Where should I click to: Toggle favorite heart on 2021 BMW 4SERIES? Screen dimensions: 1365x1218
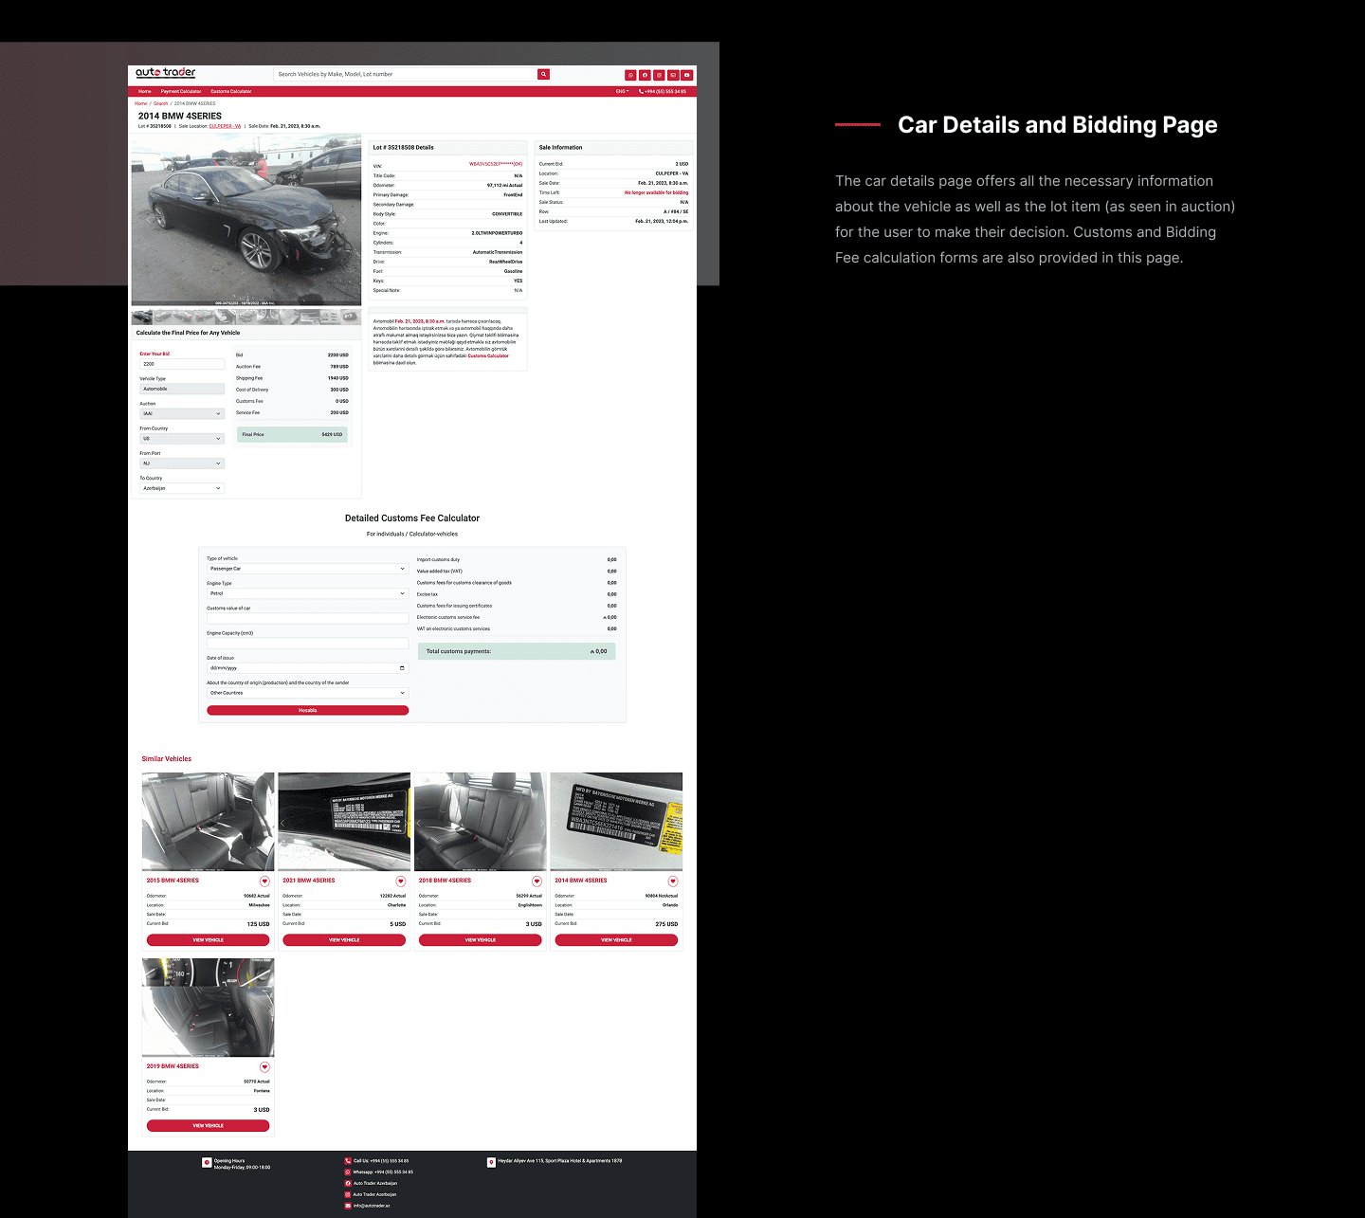point(401,882)
